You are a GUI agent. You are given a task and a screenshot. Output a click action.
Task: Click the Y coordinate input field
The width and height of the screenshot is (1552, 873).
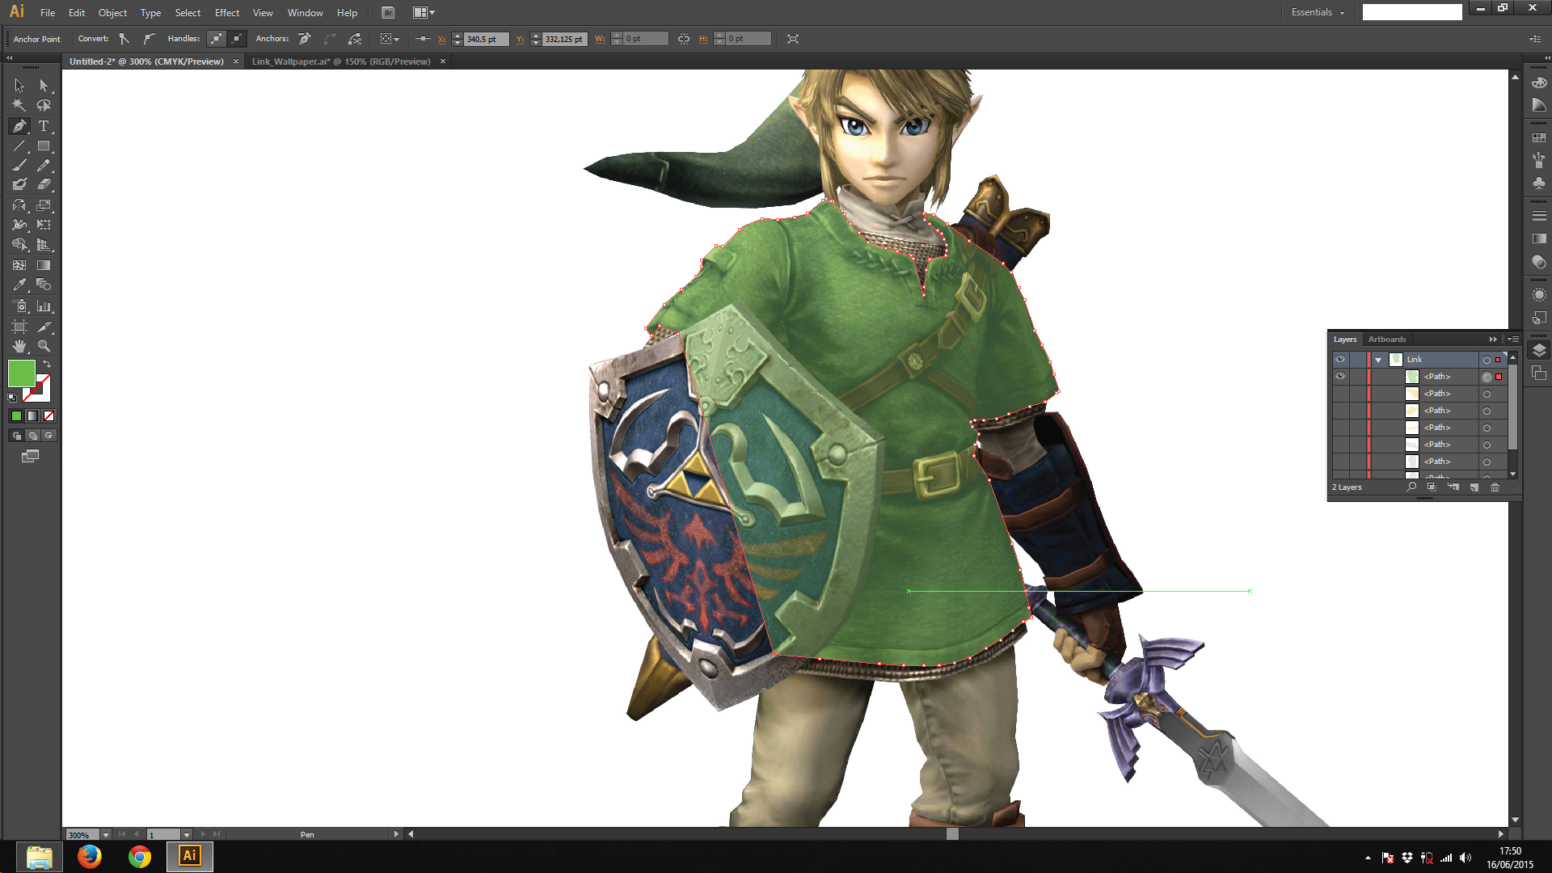(564, 39)
